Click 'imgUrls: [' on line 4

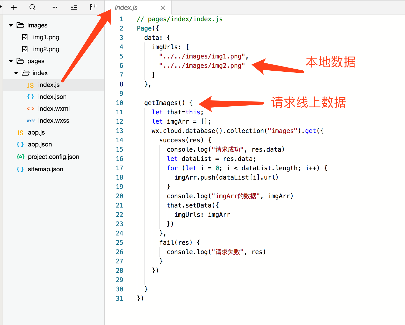tap(170, 47)
